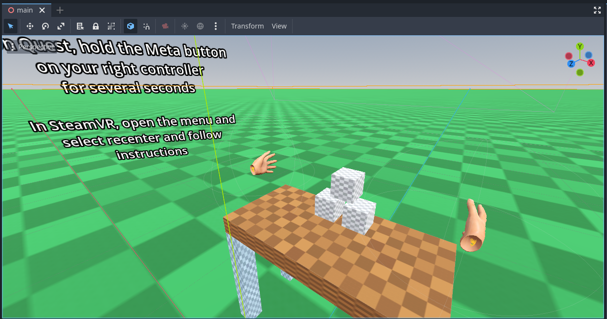Switch to the Rotate tool

coord(45,26)
